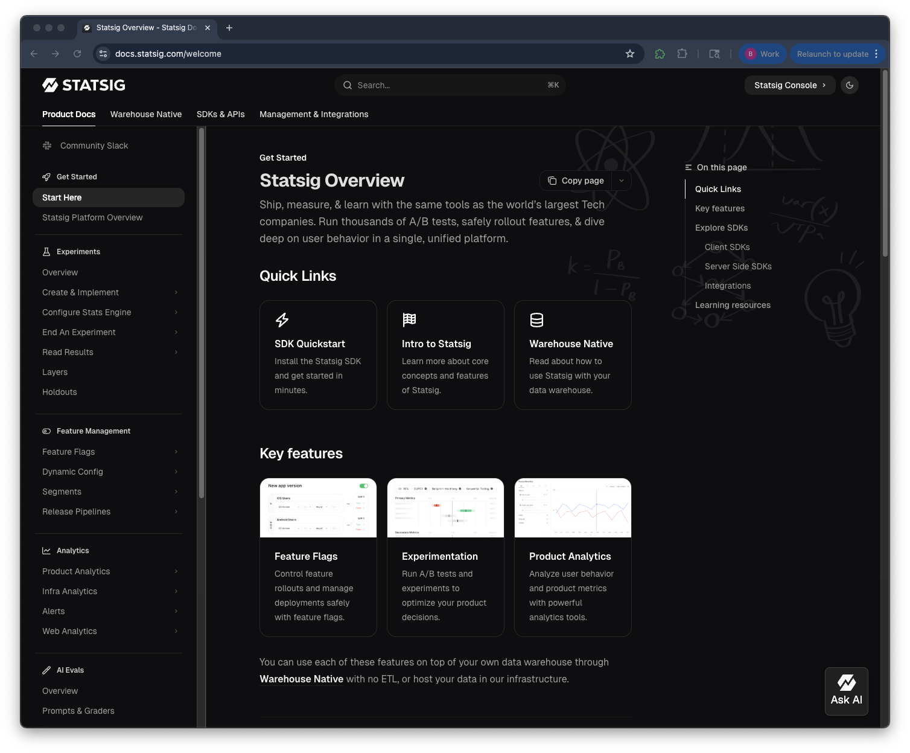910x753 pixels.
Task: Expand Configure Stats Engine section
Action: (x=176, y=312)
